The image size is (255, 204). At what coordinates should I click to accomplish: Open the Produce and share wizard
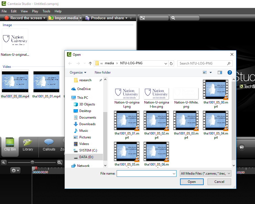[106, 18]
